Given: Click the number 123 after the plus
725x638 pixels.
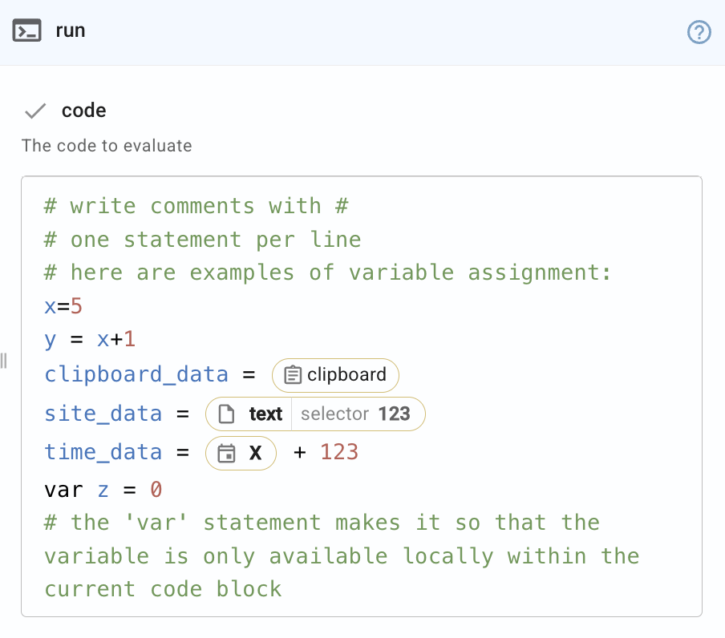Looking at the screenshot, I should point(338,453).
